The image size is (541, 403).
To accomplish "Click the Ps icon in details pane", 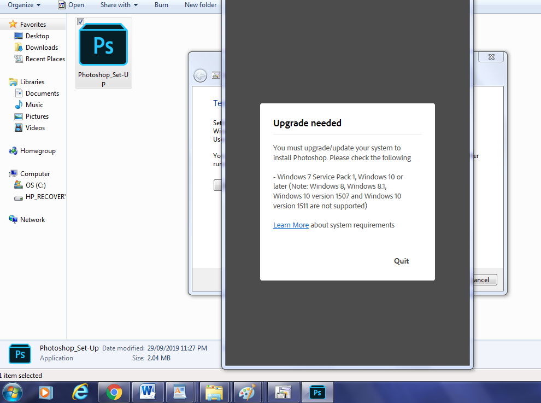I will (x=20, y=354).
